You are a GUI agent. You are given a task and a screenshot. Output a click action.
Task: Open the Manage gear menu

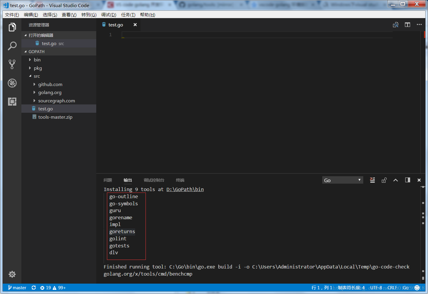click(x=12, y=274)
